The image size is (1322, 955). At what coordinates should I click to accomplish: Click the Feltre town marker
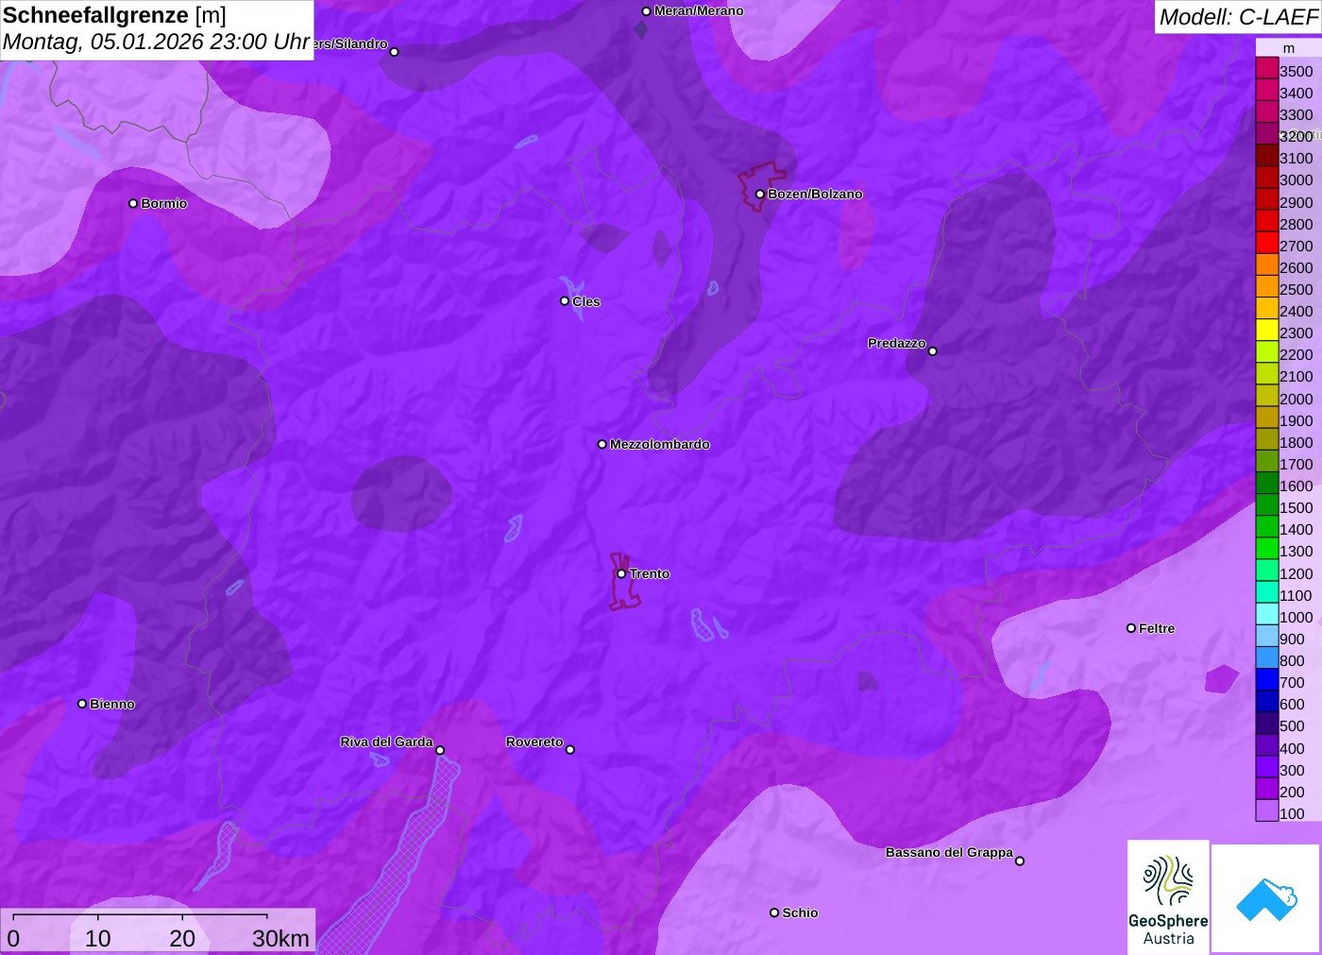(x=1131, y=628)
